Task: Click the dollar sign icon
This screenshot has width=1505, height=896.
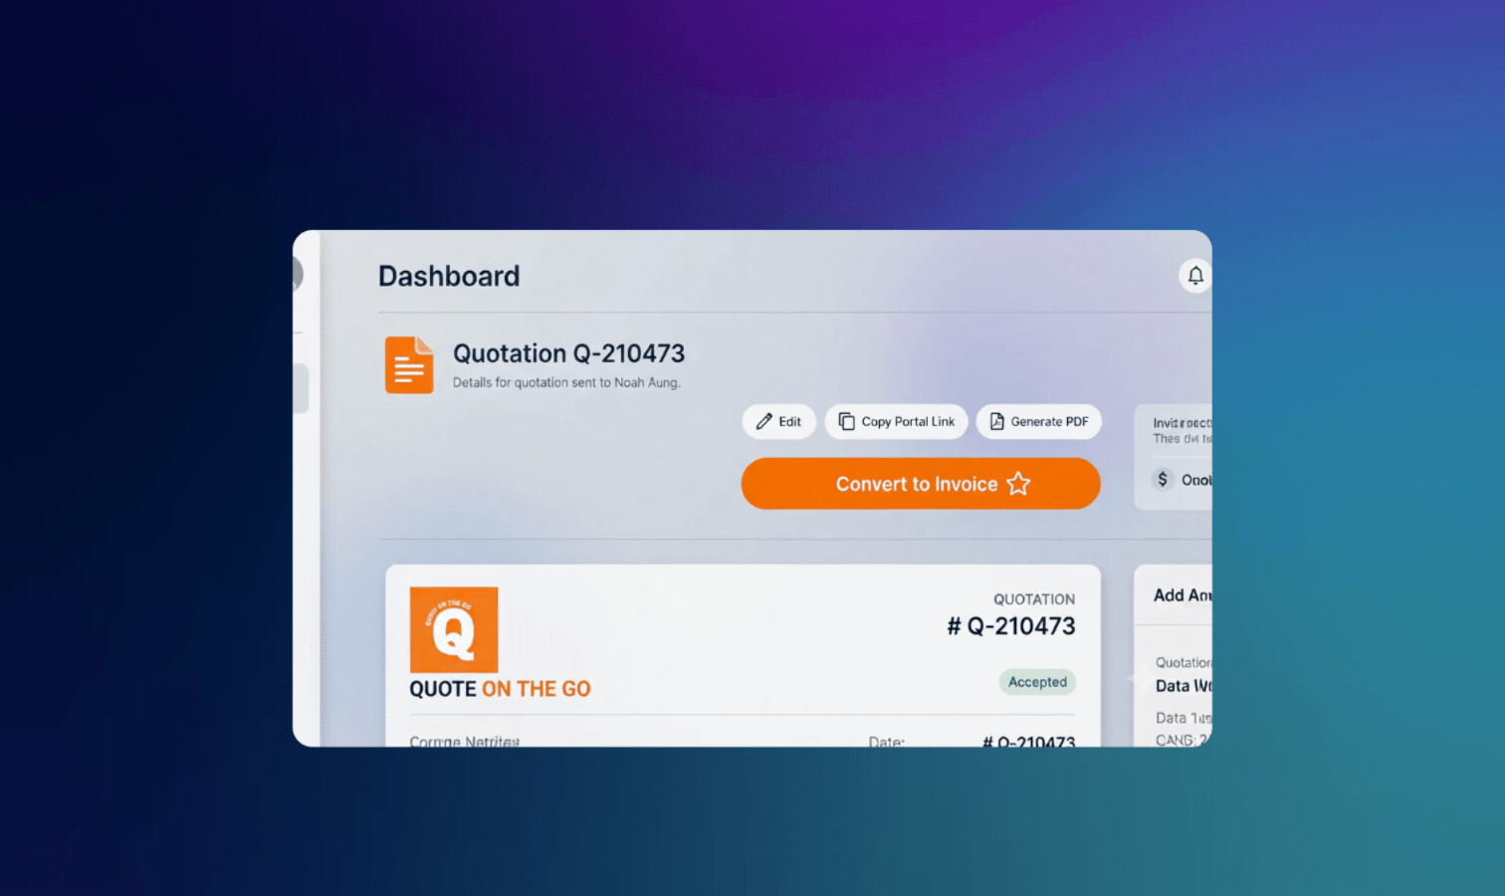Action: [1163, 479]
